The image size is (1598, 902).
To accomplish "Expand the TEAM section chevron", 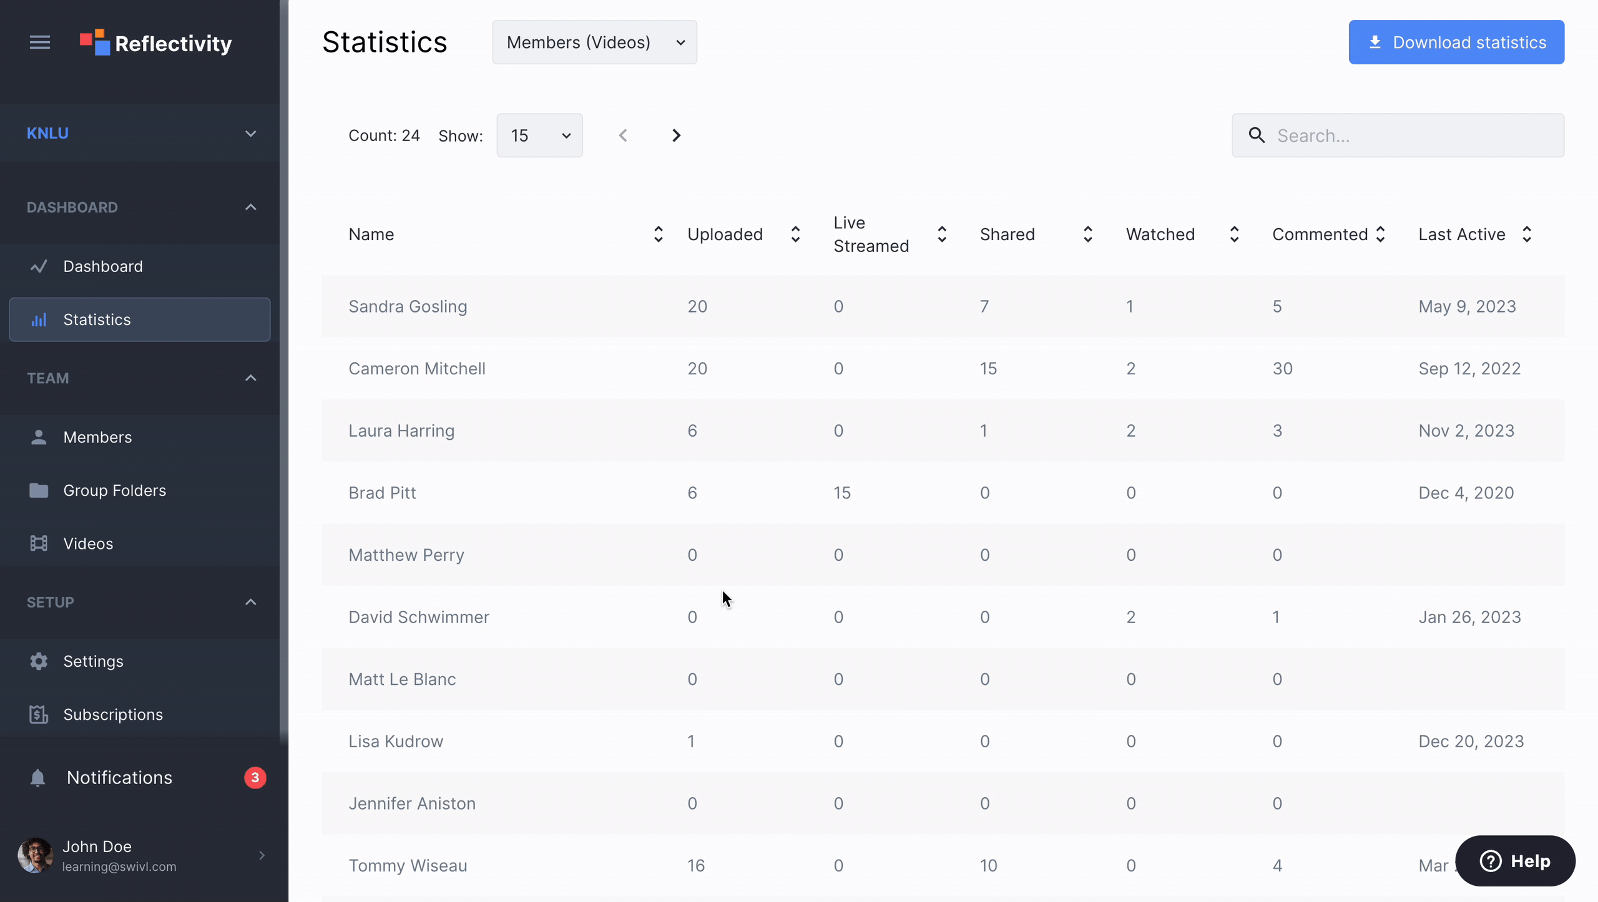I will pos(249,377).
